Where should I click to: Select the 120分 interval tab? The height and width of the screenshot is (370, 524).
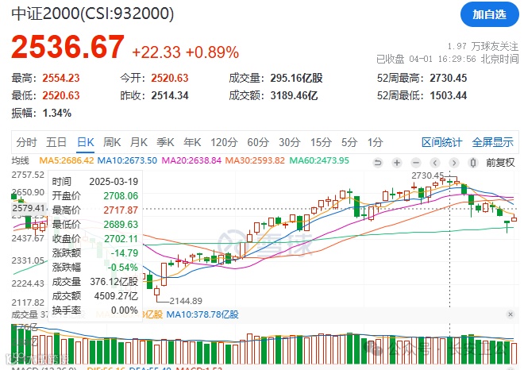click(x=224, y=142)
